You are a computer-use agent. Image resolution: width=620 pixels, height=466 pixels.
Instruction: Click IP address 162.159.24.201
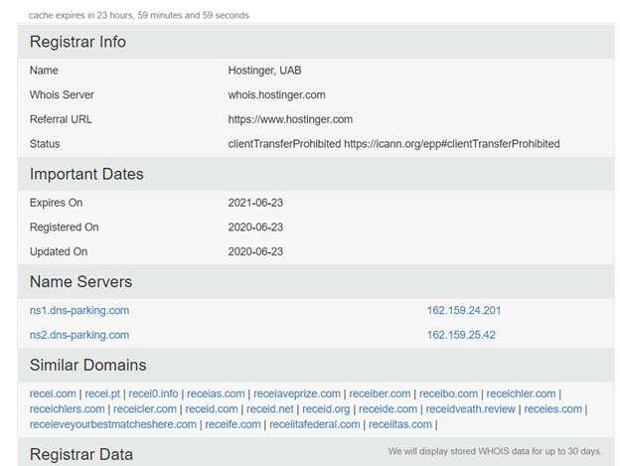(464, 311)
